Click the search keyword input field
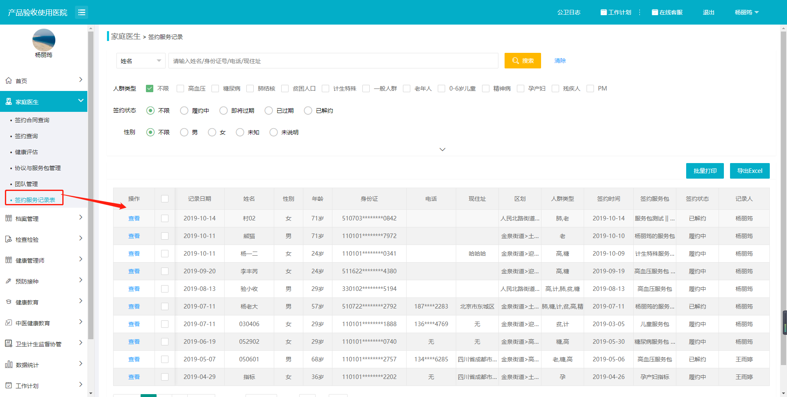The width and height of the screenshot is (787, 397). pyautogui.click(x=333, y=61)
